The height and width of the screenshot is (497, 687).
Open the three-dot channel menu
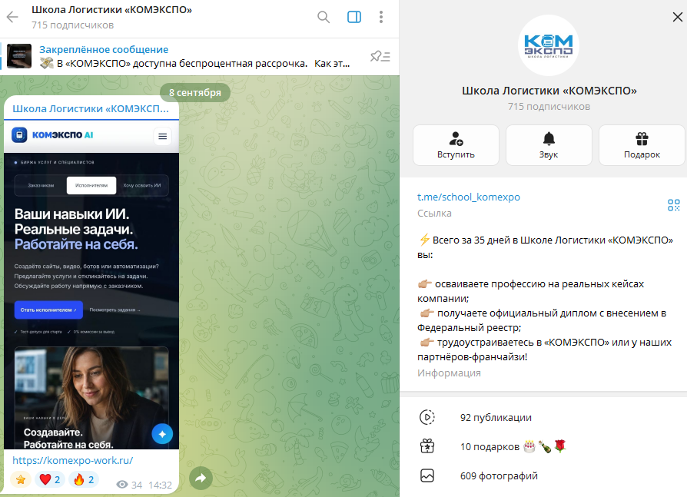pyautogui.click(x=381, y=17)
